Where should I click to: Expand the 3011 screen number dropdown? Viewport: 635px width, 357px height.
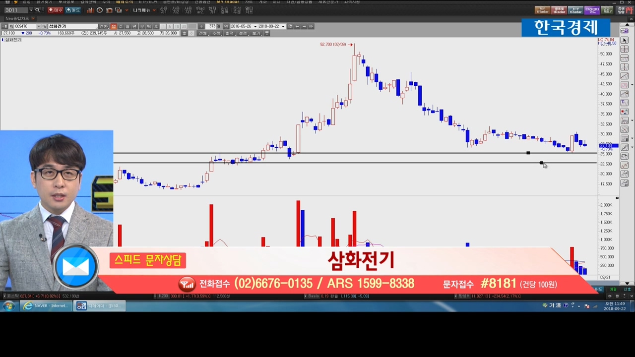click(x=31, y=10)
